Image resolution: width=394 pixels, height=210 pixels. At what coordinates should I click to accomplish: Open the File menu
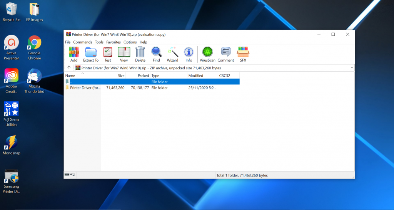pos(68,42)
